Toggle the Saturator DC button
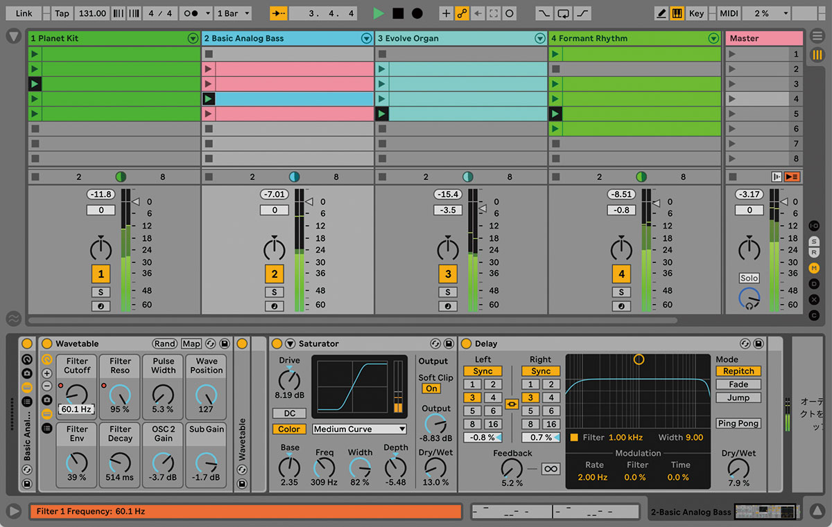832x527 pixels. point(289,413)
